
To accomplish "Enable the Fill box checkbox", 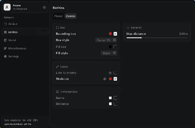I will [115, 47].
